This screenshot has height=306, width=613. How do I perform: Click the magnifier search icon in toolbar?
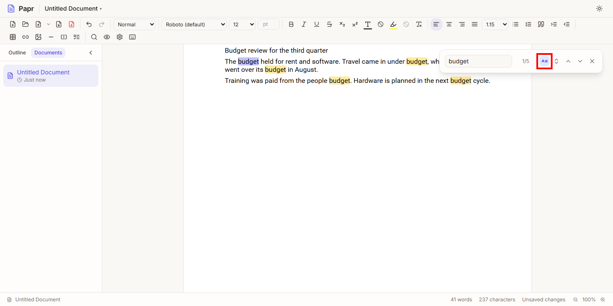94,37
